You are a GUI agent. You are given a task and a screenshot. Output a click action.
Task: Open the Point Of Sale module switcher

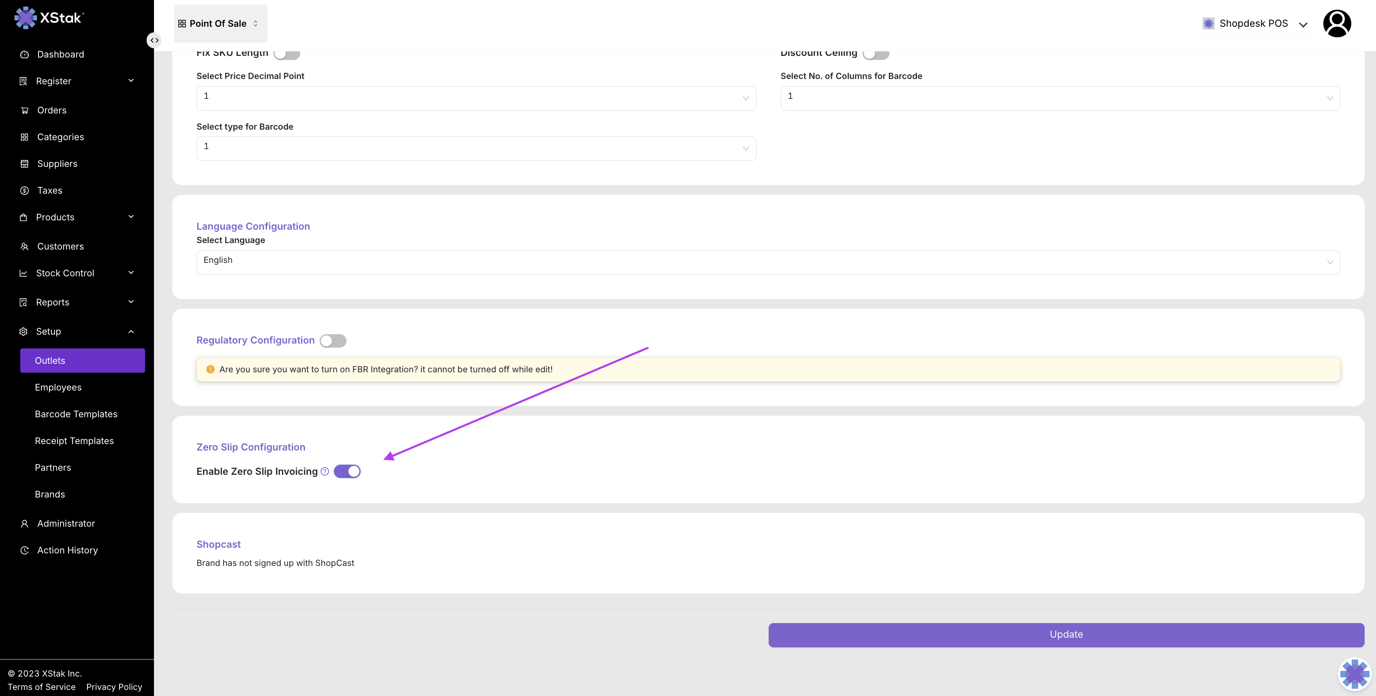pyautogui.click(x=220, y=23)
